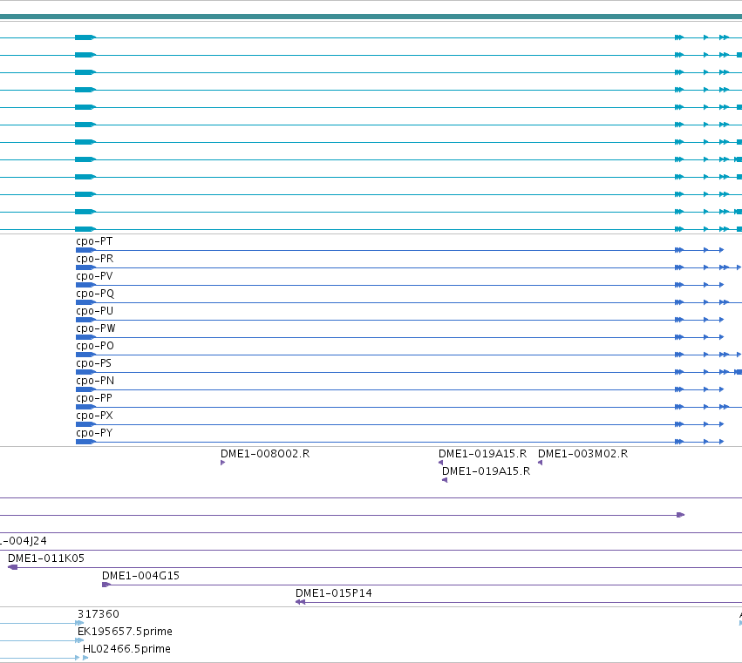This screenshot has width=742, height=663.
Task: Click the DME1-011K05 feature label
Action: [46, 558]
